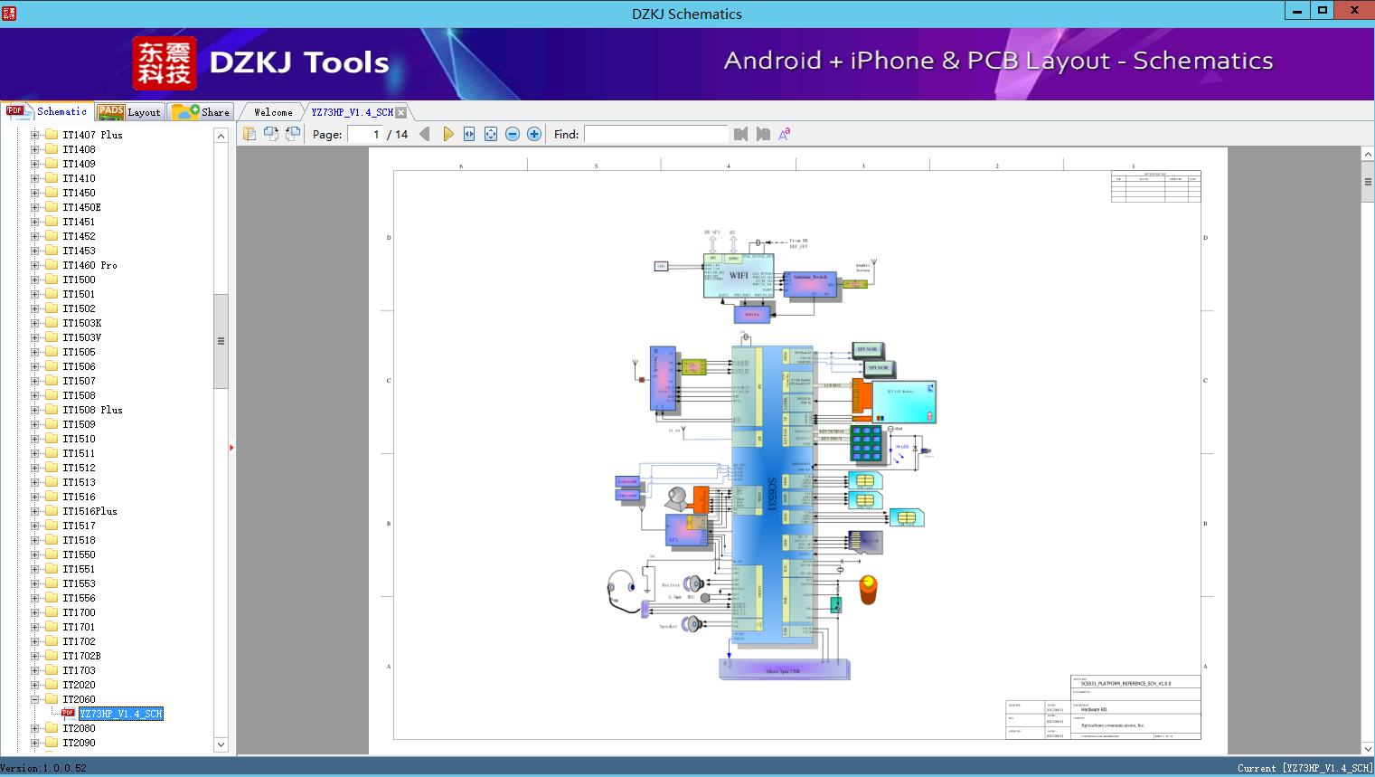Go to the next page arrow
The width and height of the screenshot is (1375, 777).
(x=447, y=134)
